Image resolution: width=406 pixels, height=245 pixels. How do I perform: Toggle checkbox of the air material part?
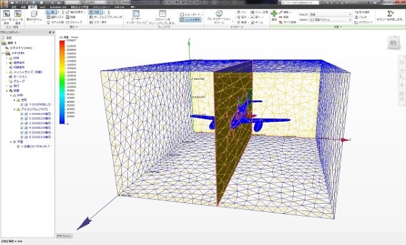pos(22,105)
